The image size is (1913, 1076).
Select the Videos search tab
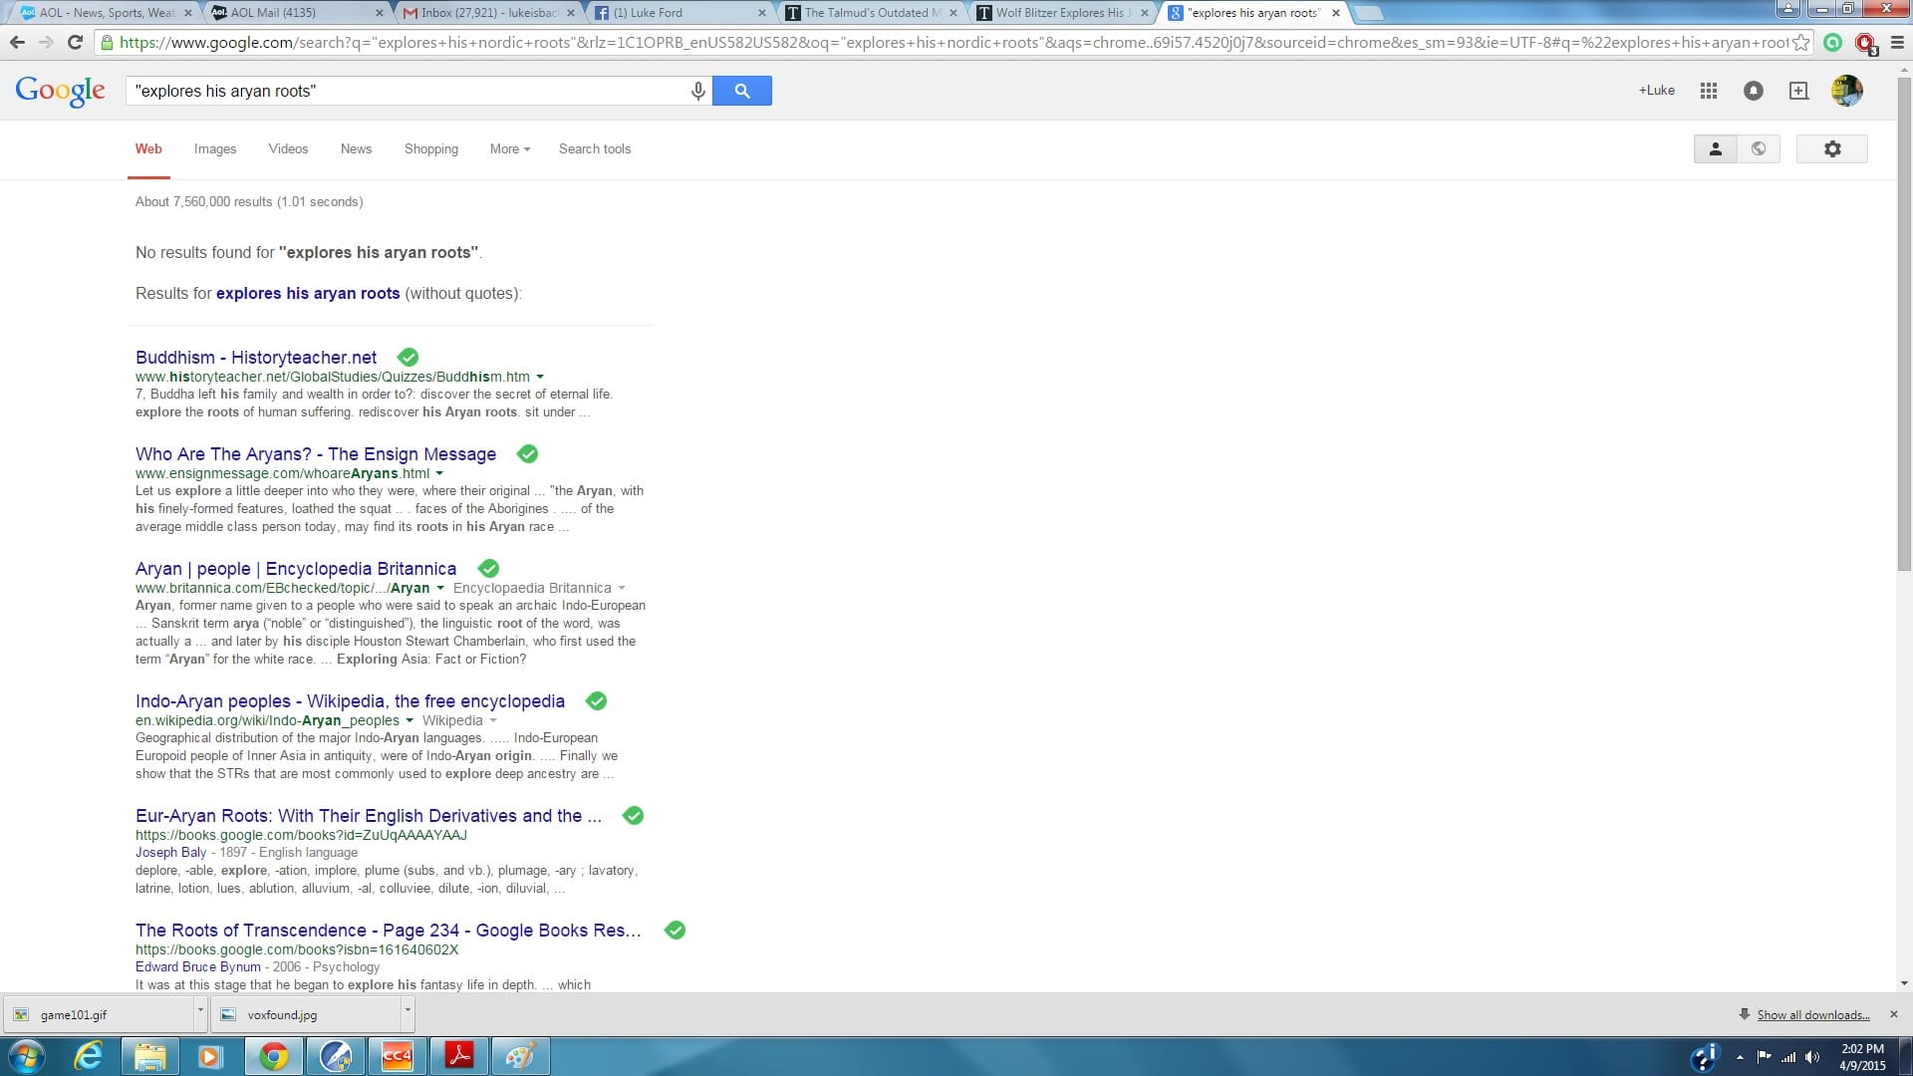[288, 148]
